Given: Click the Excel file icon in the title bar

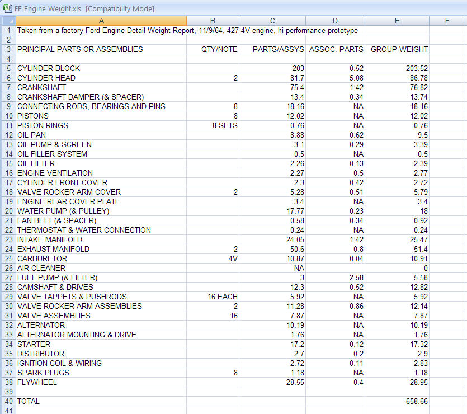Looking at the screenshot, I should click(x=7, y=8).
